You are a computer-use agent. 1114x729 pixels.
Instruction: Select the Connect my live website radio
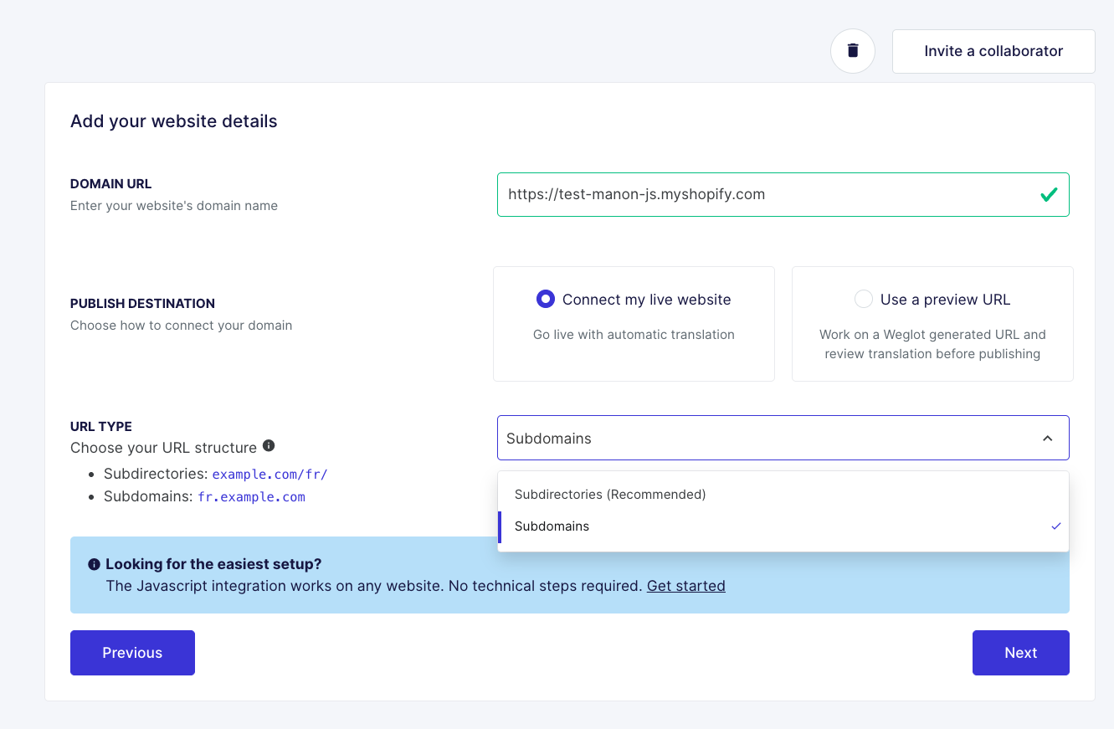[x=545, y=299]
